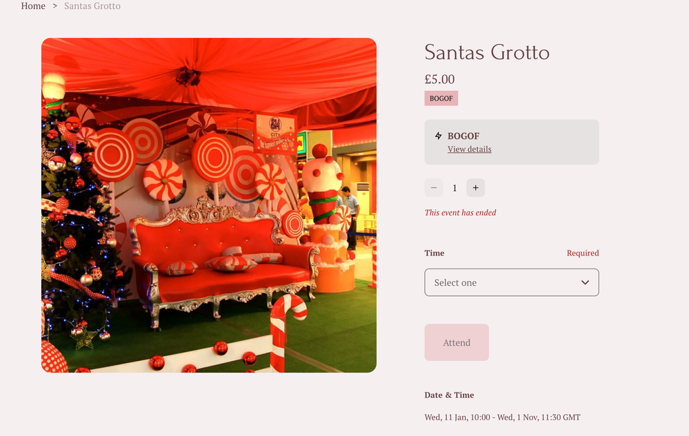This screenshot has height=436, width=689.
Task: Click the bold BOGOF promotion title
Action: [463, 136]
